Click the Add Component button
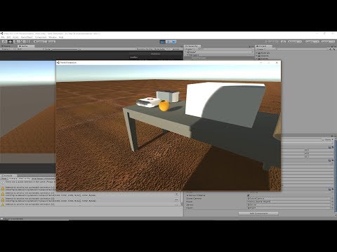This screenshot has width=337, height=252. click(x=258, y=213)
